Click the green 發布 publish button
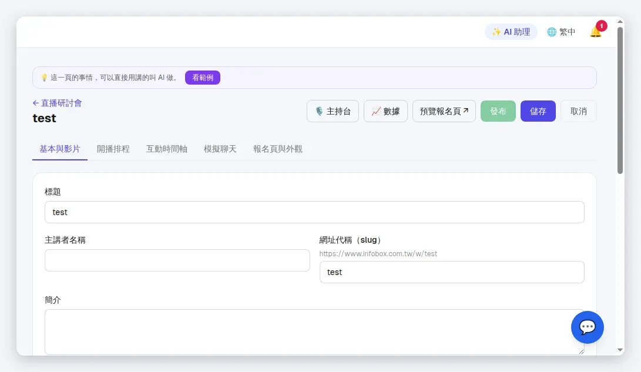The height and width of the screenshot is (372, 641). coord(498,111)
